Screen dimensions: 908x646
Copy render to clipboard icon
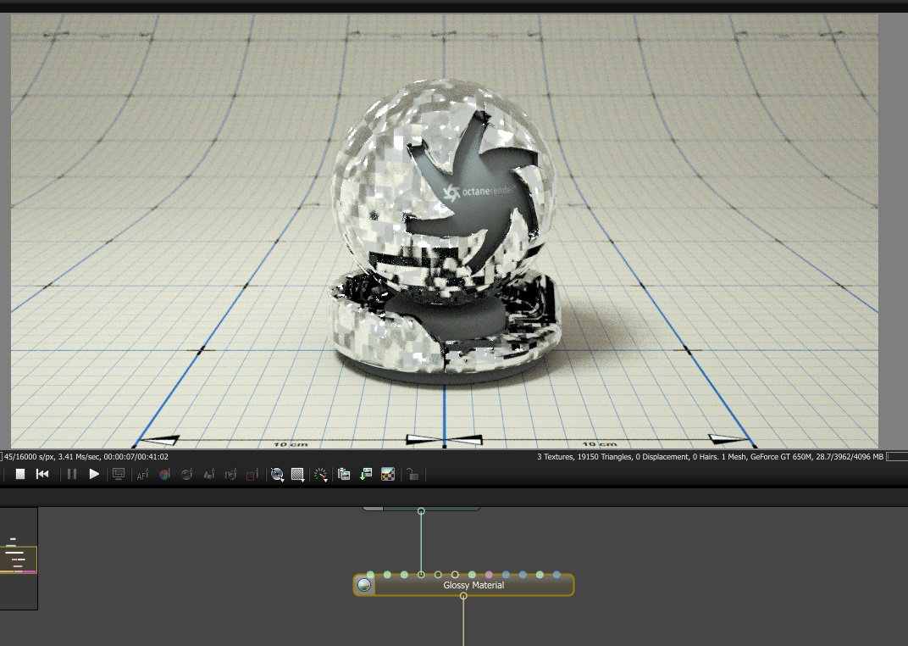coord(344,475)
